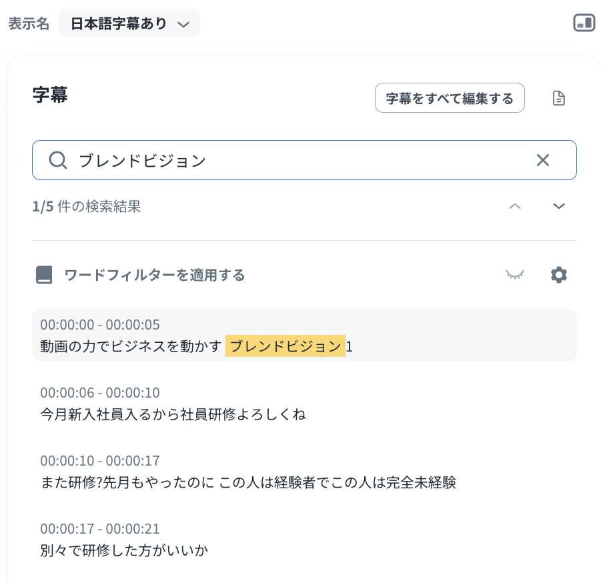Click timestamp 00:00:17 - 00:00:21
Image resolution: width=601 pixels, height=583 pixels.
100,529
